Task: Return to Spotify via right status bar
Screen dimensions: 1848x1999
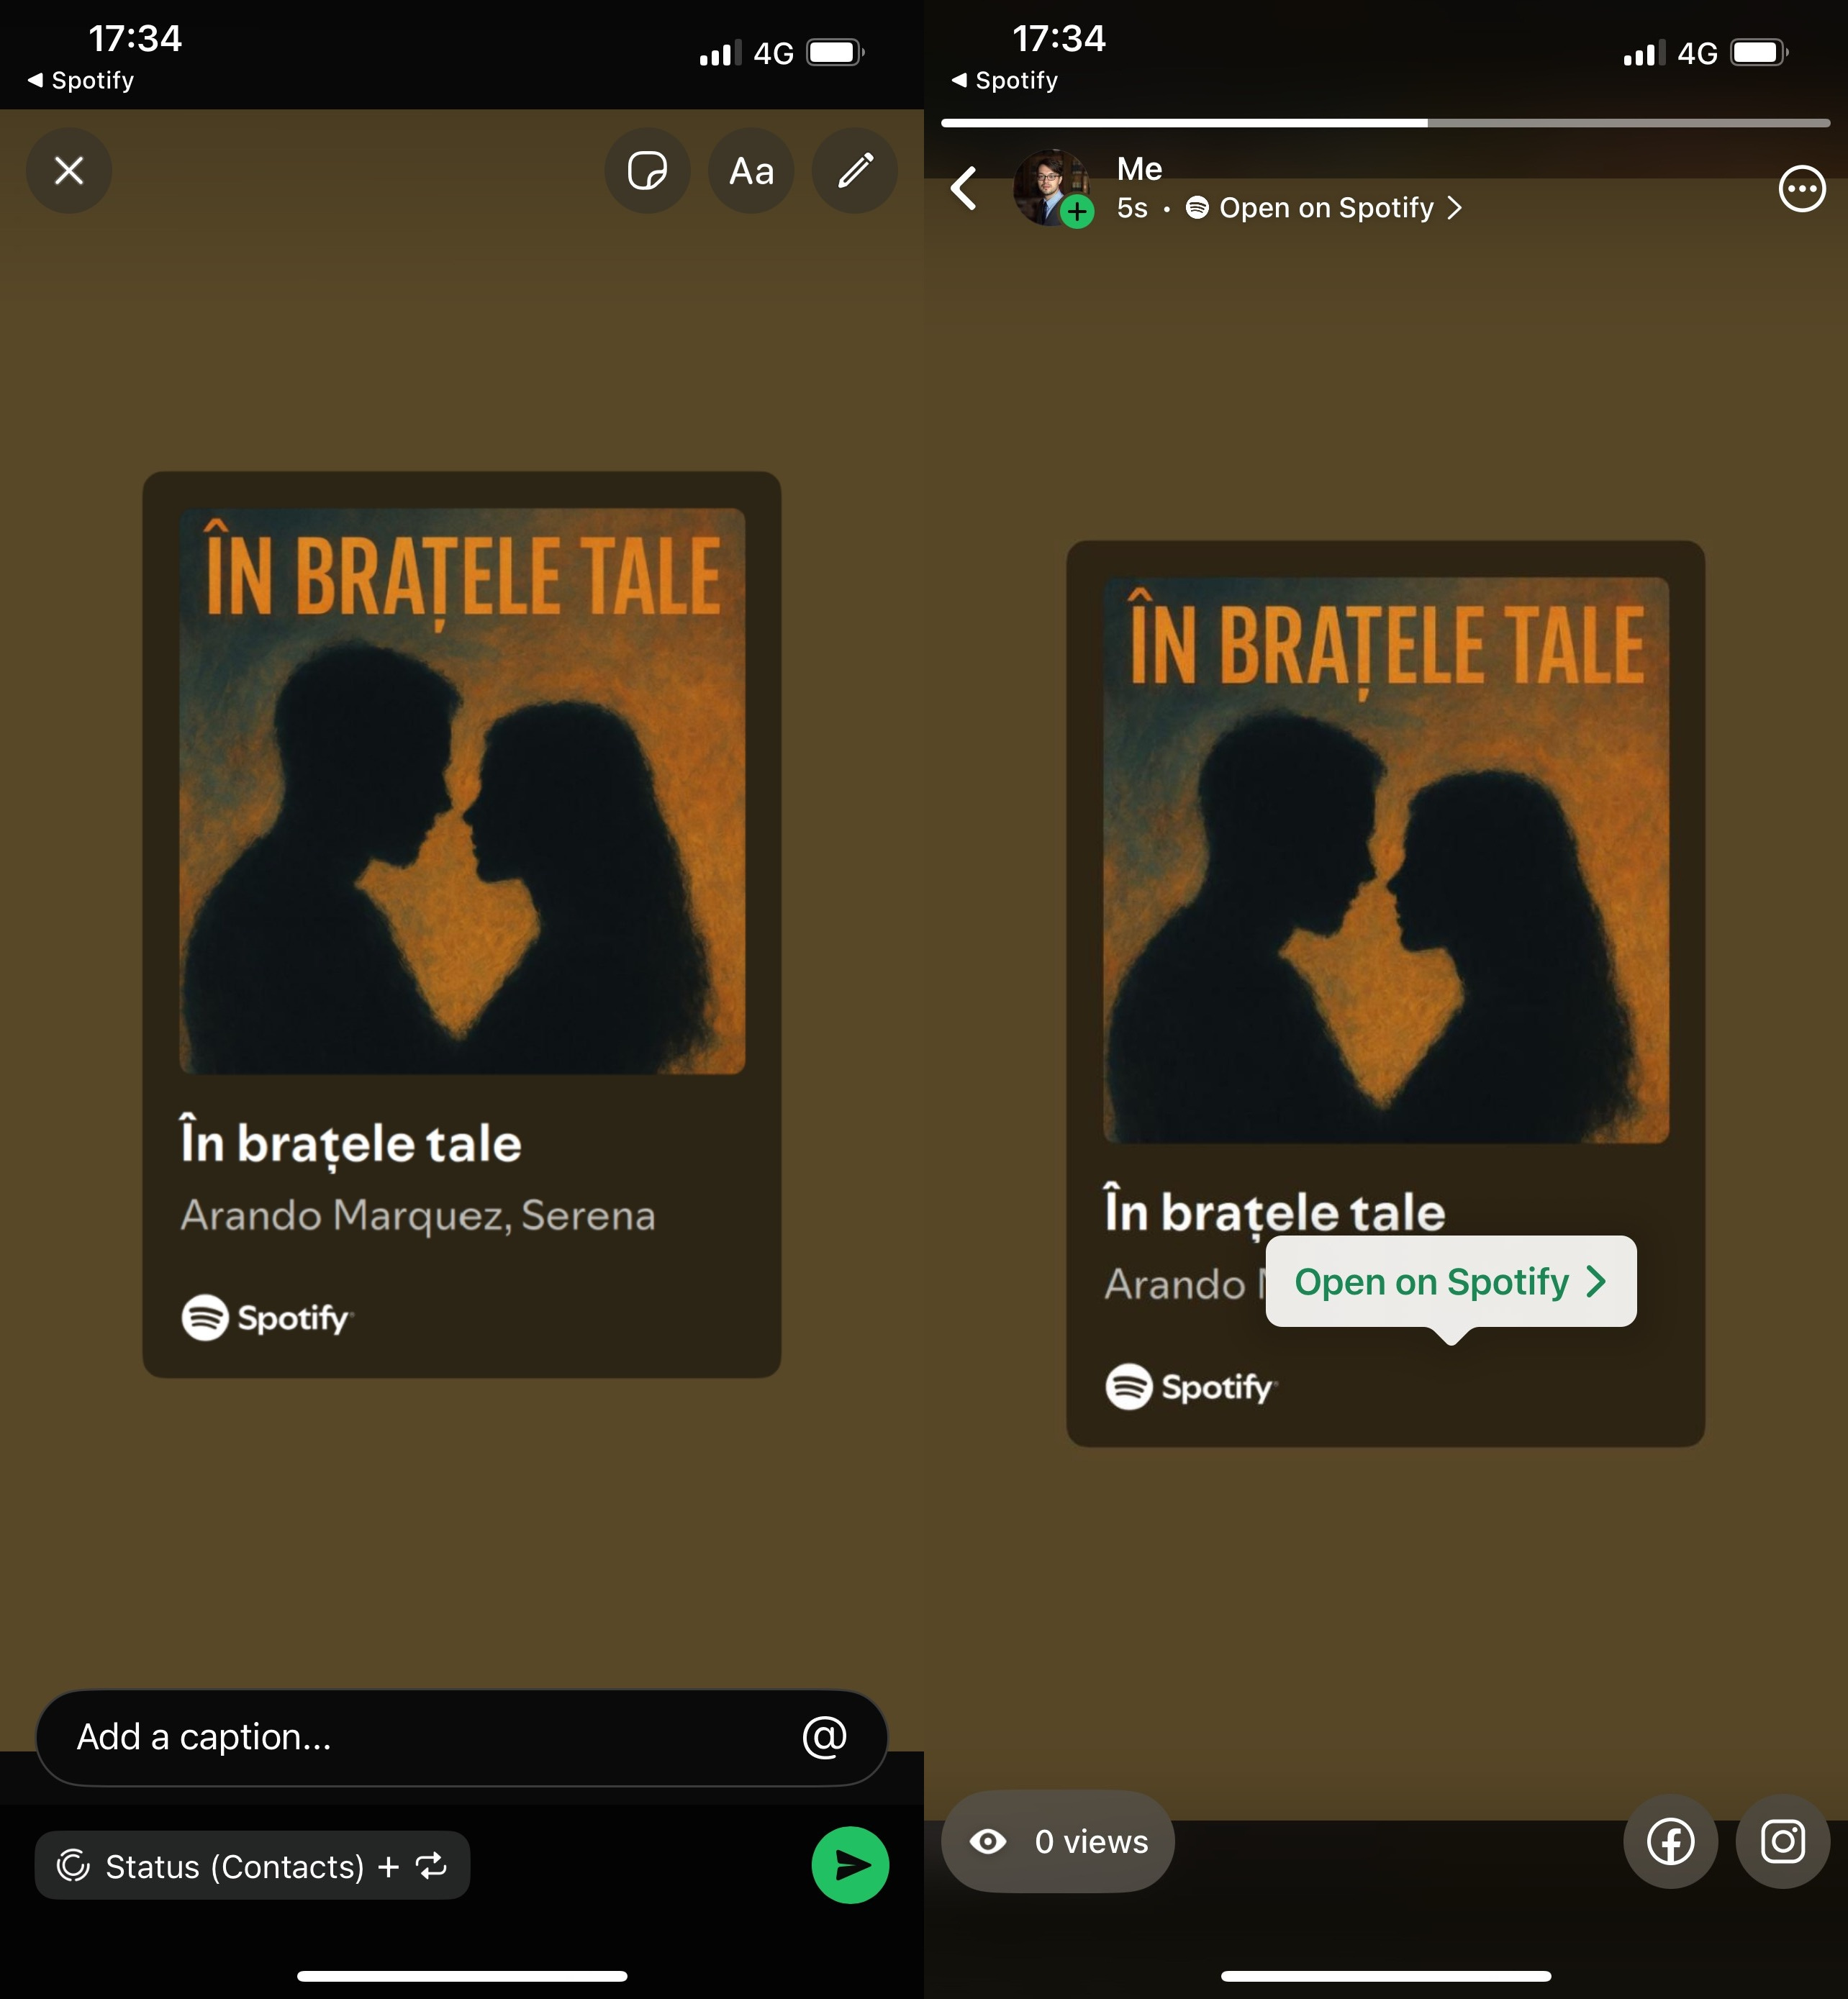Action: coord(1005,80)
